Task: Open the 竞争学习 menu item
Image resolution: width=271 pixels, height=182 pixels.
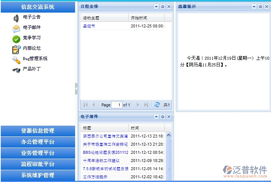Action: coord(32,38)
